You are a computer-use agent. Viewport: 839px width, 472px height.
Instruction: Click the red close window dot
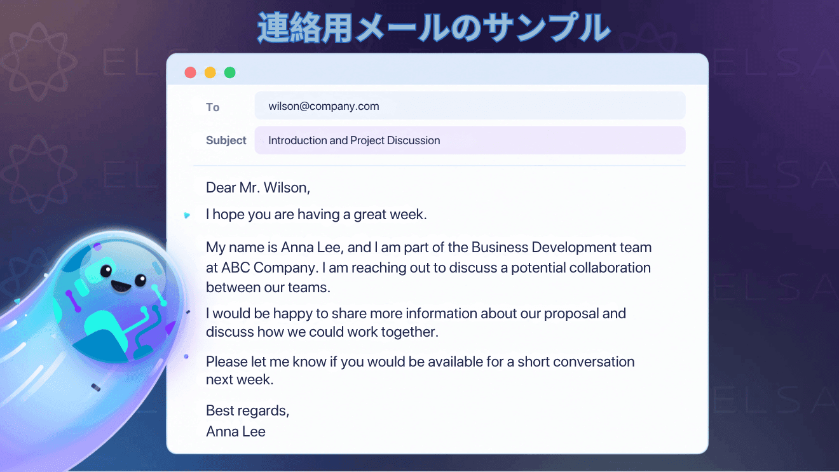tap(190, 72)
